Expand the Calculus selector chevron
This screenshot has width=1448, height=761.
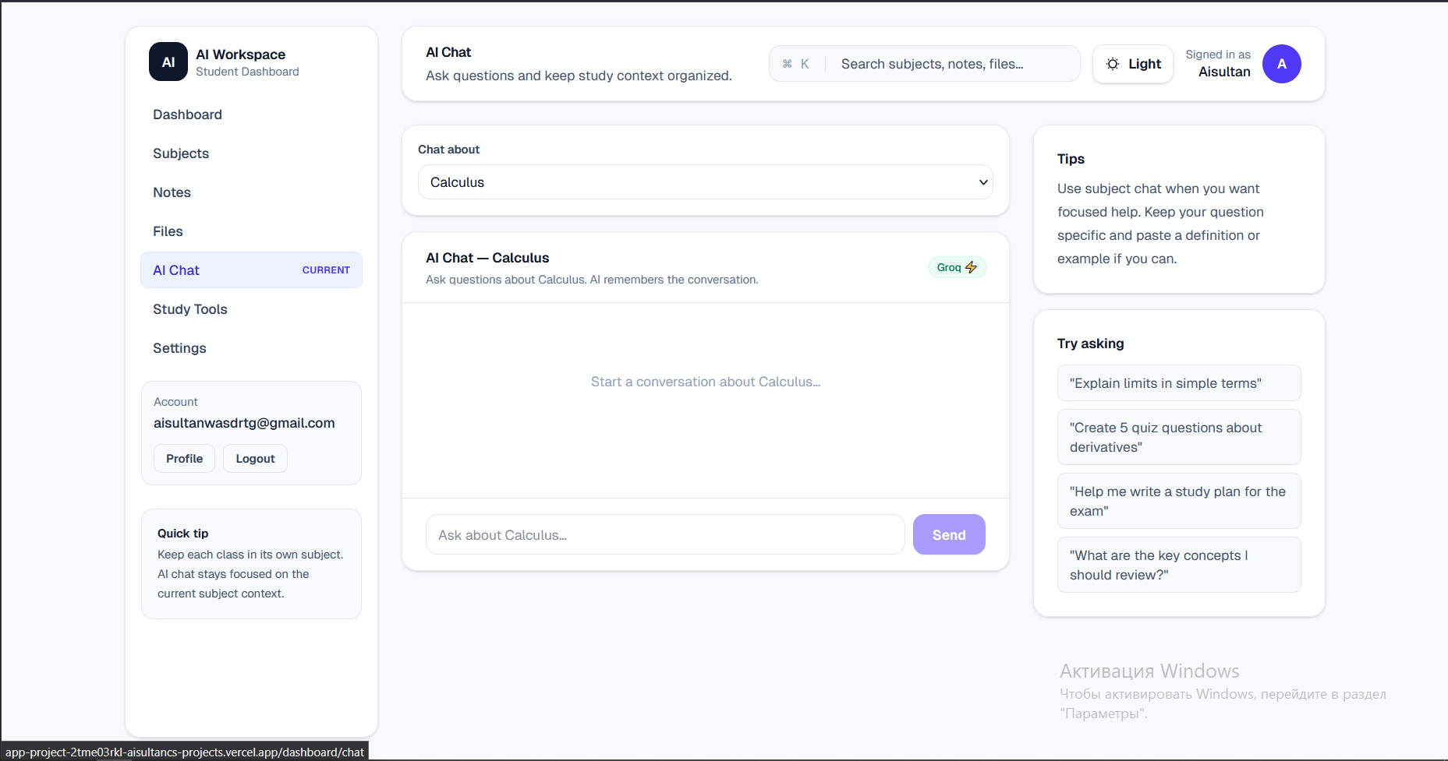982,181
